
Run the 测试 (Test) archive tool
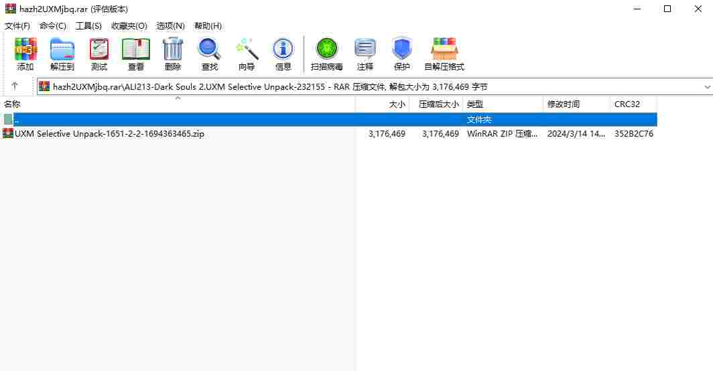pyautogui.click(x=99, y=54)
